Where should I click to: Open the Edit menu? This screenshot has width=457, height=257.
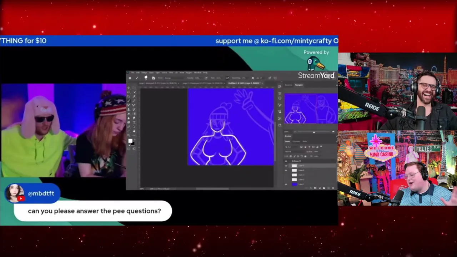click(x=137, y=72)
